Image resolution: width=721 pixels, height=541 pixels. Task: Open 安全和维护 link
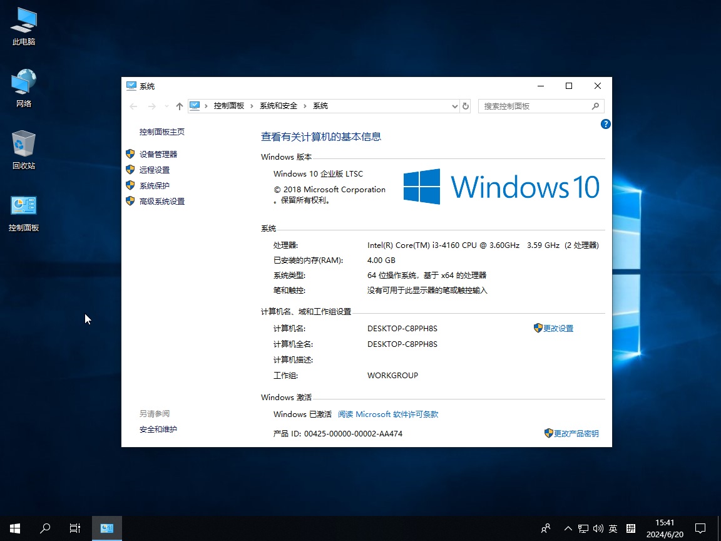pyautogui.click(x=158, y=429)
